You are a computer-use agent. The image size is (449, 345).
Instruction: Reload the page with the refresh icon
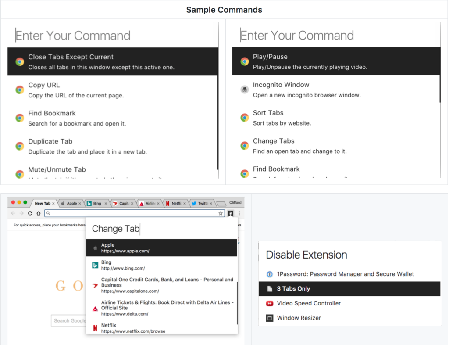30,213
